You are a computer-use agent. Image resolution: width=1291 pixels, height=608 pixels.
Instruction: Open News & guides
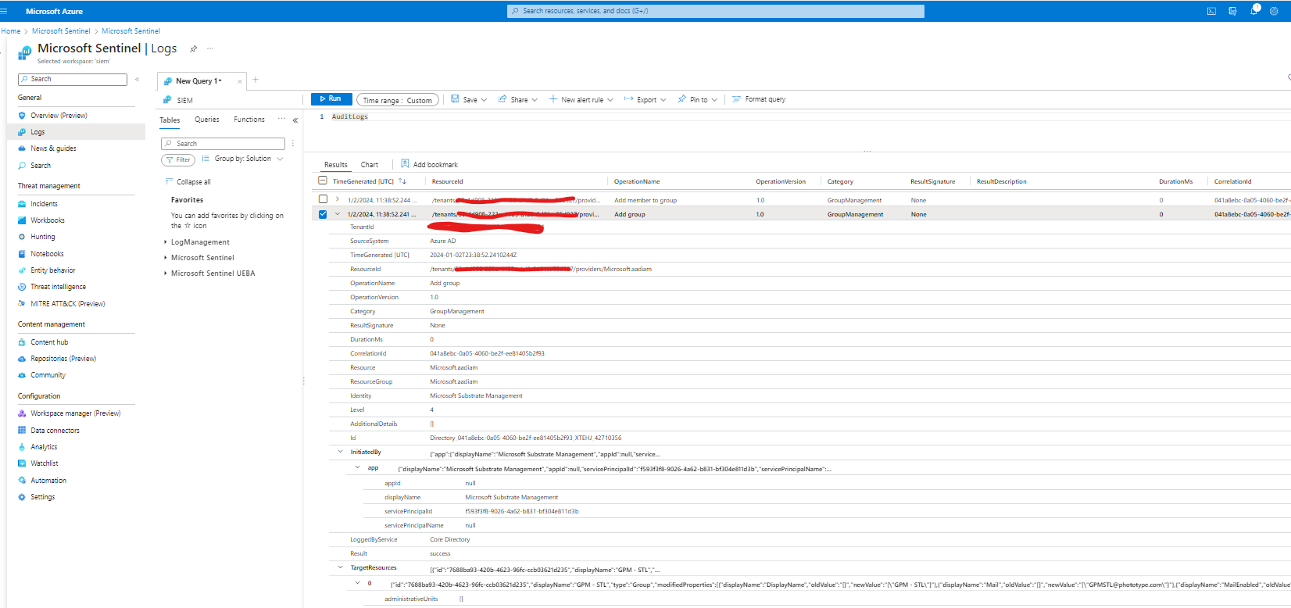(53, 148)
